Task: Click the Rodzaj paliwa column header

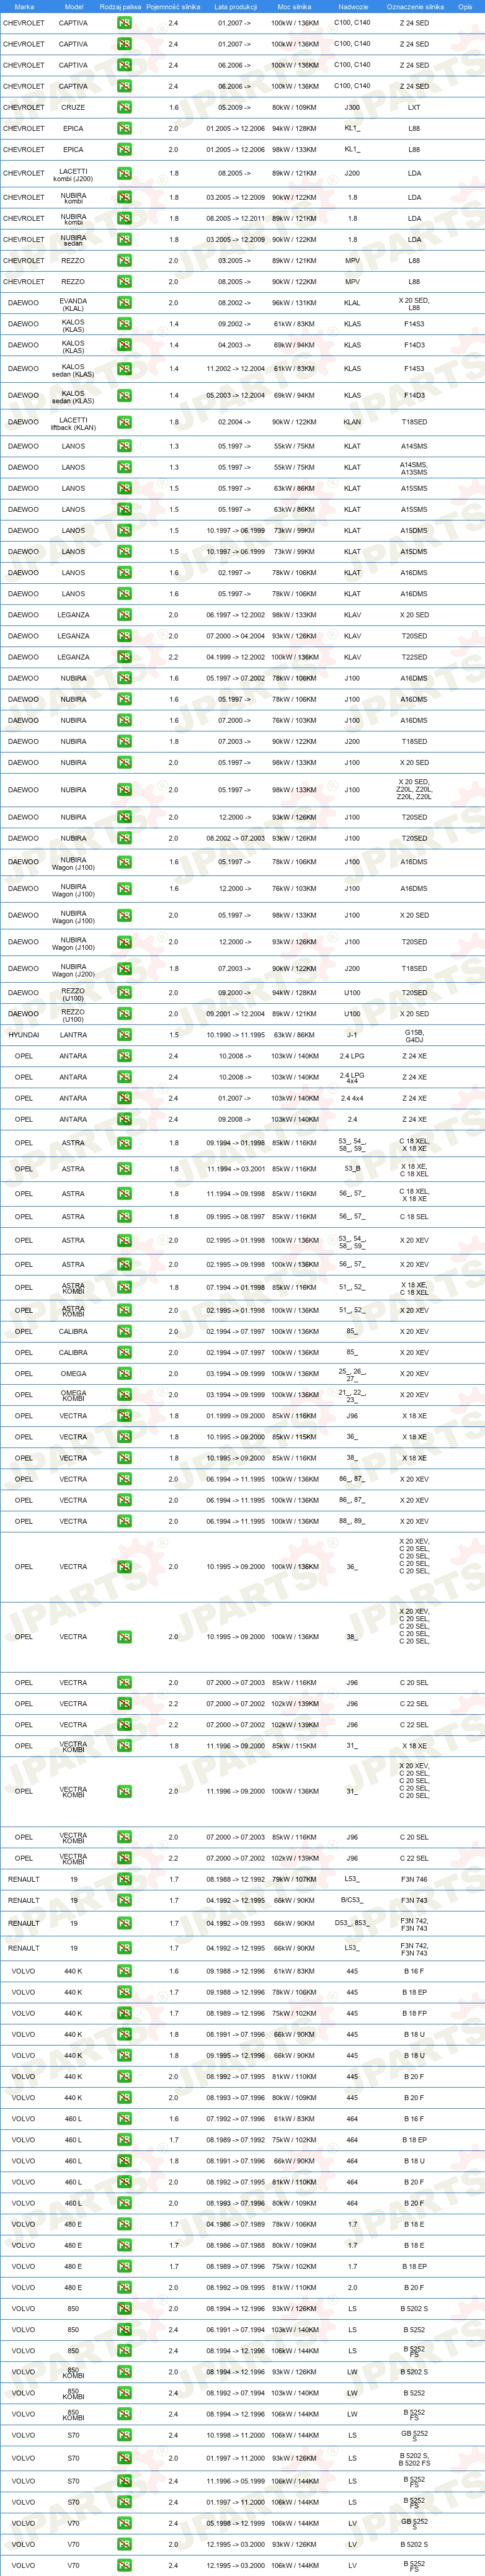Action: click(120, 7)
